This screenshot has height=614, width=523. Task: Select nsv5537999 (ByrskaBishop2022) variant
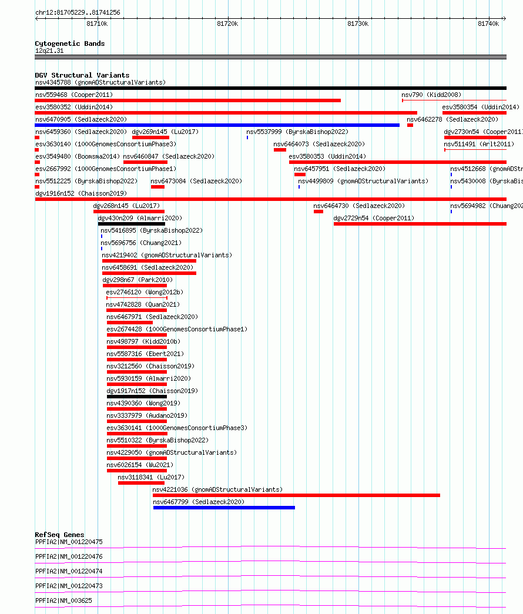click(247, 137)
